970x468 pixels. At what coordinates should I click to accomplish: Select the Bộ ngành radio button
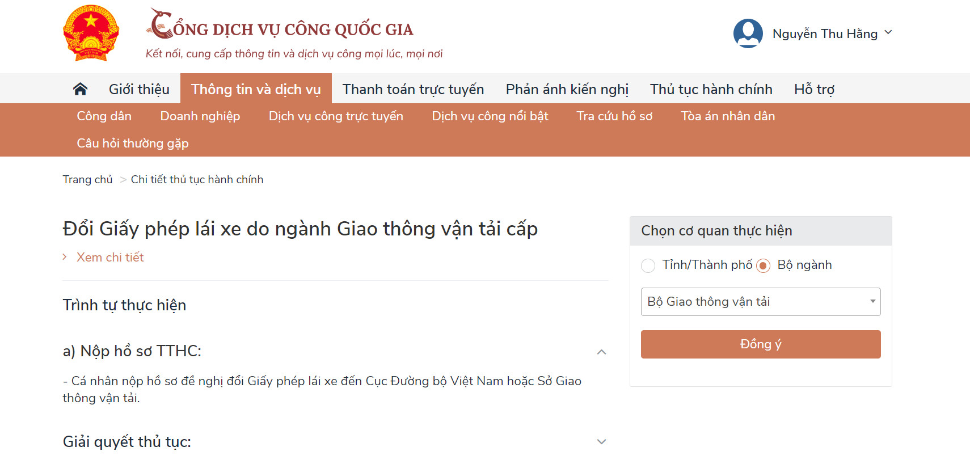[x=763, y=265]
